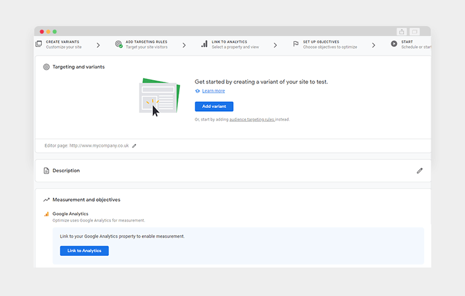Click the Create Variants step icon

tap(39, 44)
